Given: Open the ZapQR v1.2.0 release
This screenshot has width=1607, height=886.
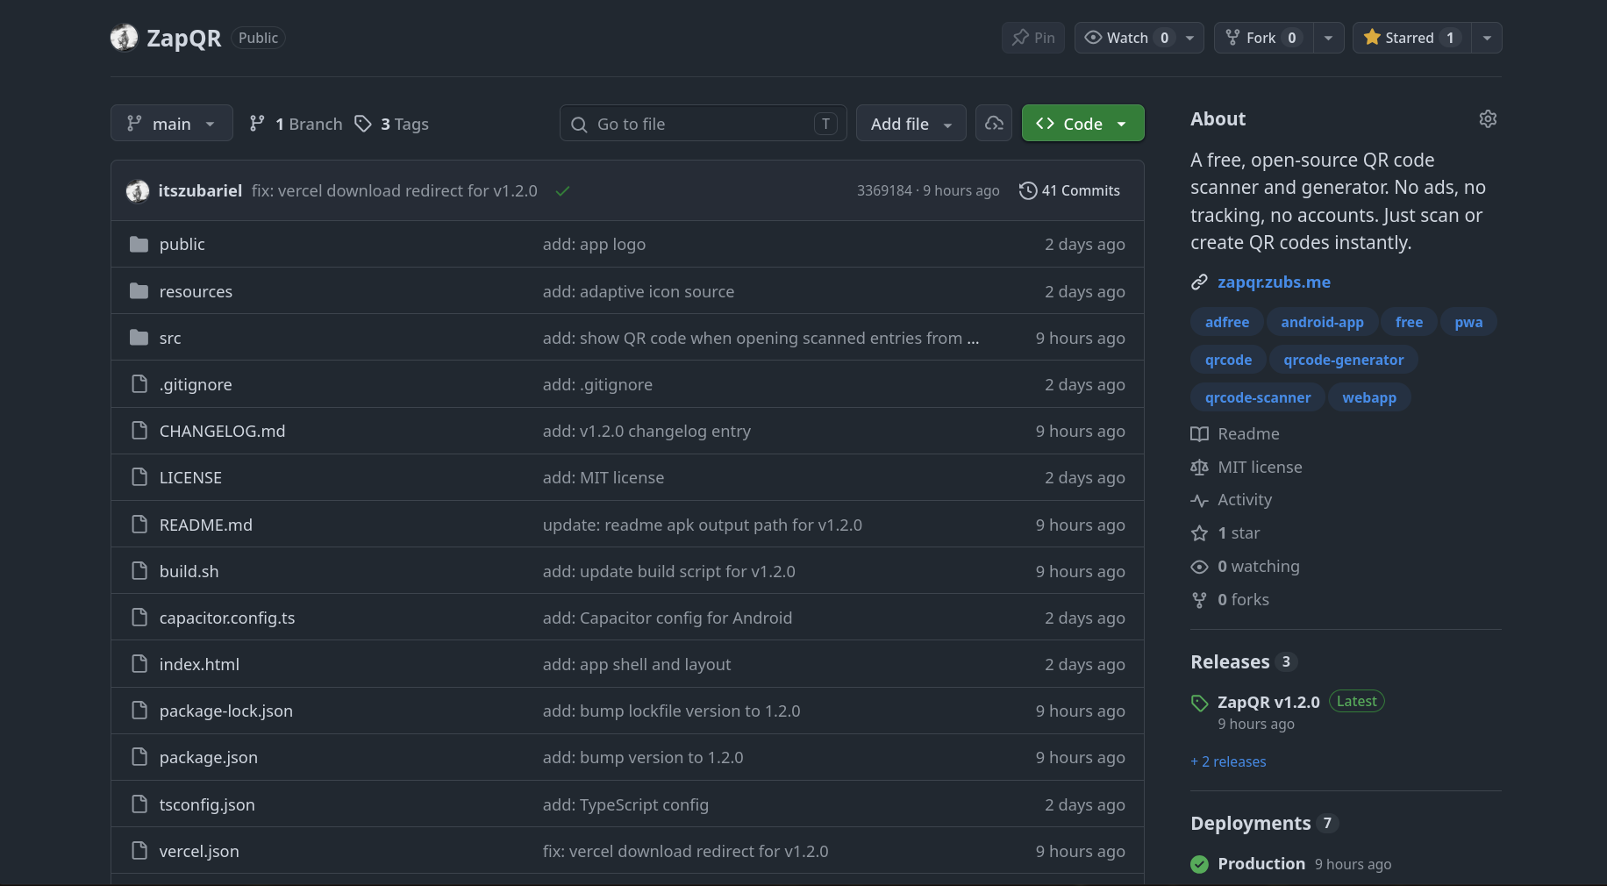Looking at the screenshot, I should pyautogui.click(x=1268, y=702).
